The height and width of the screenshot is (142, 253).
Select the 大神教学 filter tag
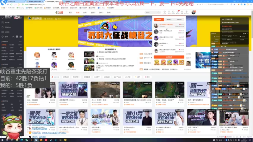[x=97, y=77]
